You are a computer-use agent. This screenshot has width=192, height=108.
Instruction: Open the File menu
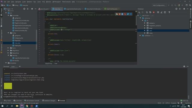(5, 2)
